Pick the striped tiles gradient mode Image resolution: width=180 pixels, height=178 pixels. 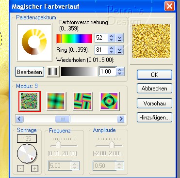click(82, 102)
